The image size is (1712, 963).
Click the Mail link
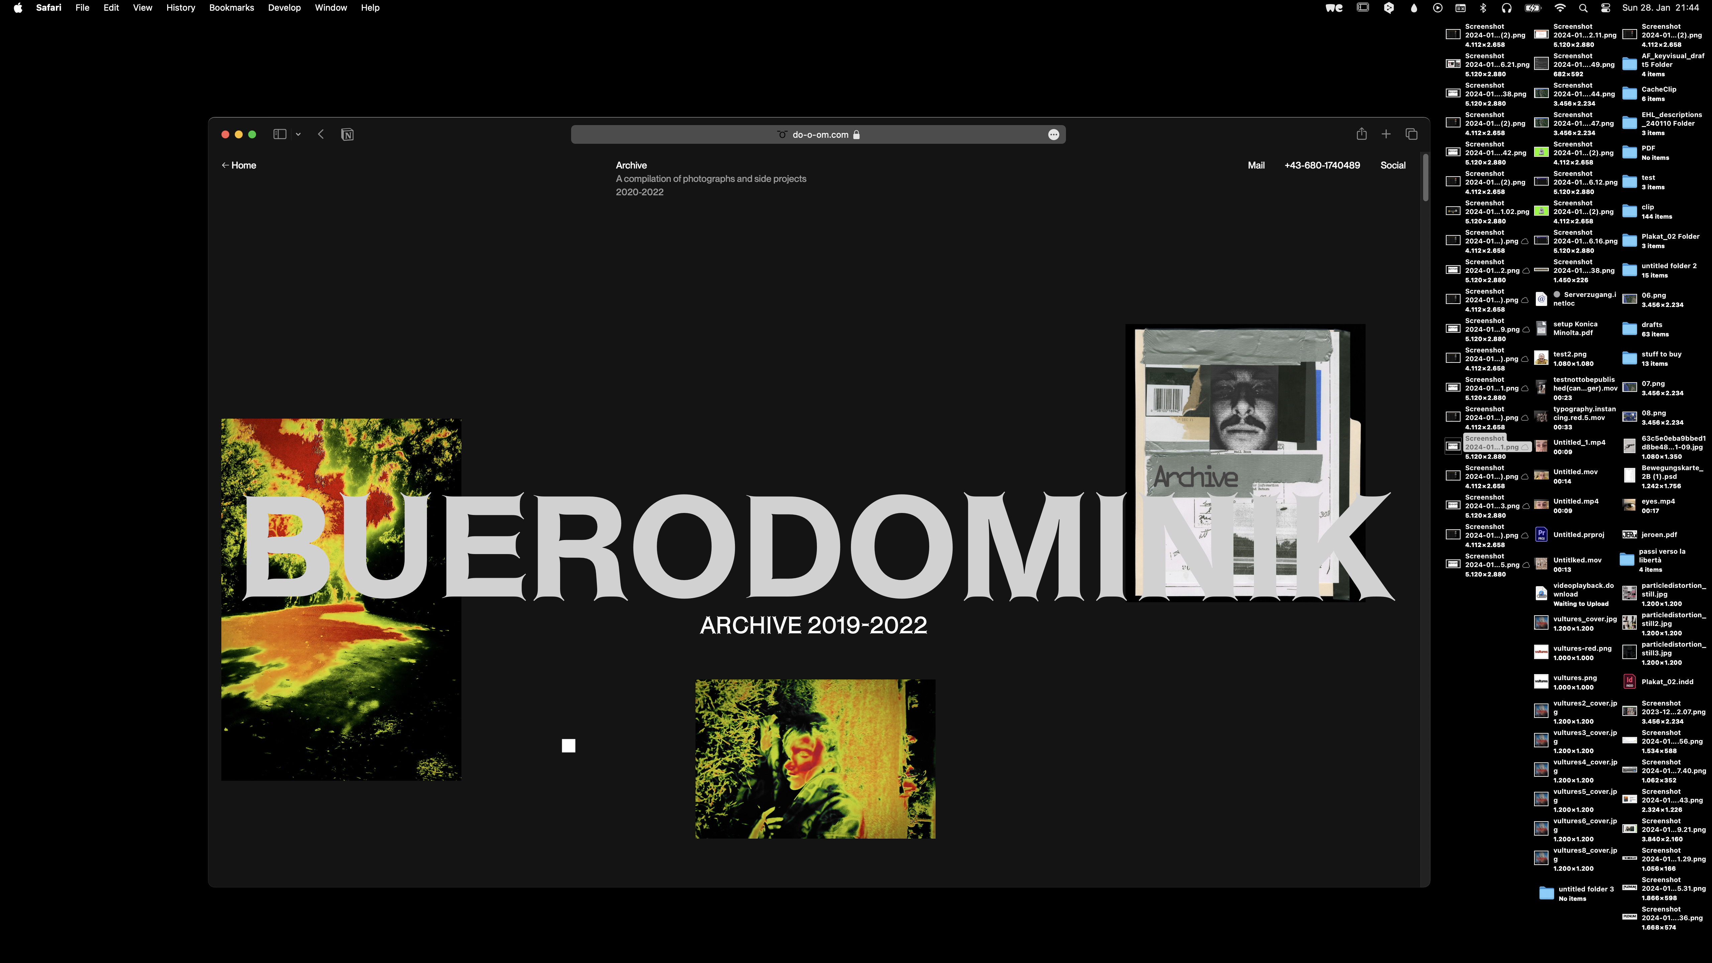coord(1256,166)
